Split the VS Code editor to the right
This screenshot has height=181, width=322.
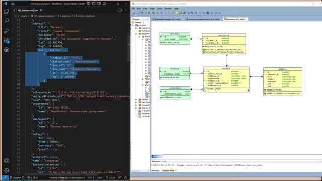pos(120,10)
